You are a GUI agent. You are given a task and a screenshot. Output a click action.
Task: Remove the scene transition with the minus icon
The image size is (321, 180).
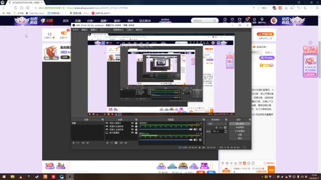(x=221, y=128)
